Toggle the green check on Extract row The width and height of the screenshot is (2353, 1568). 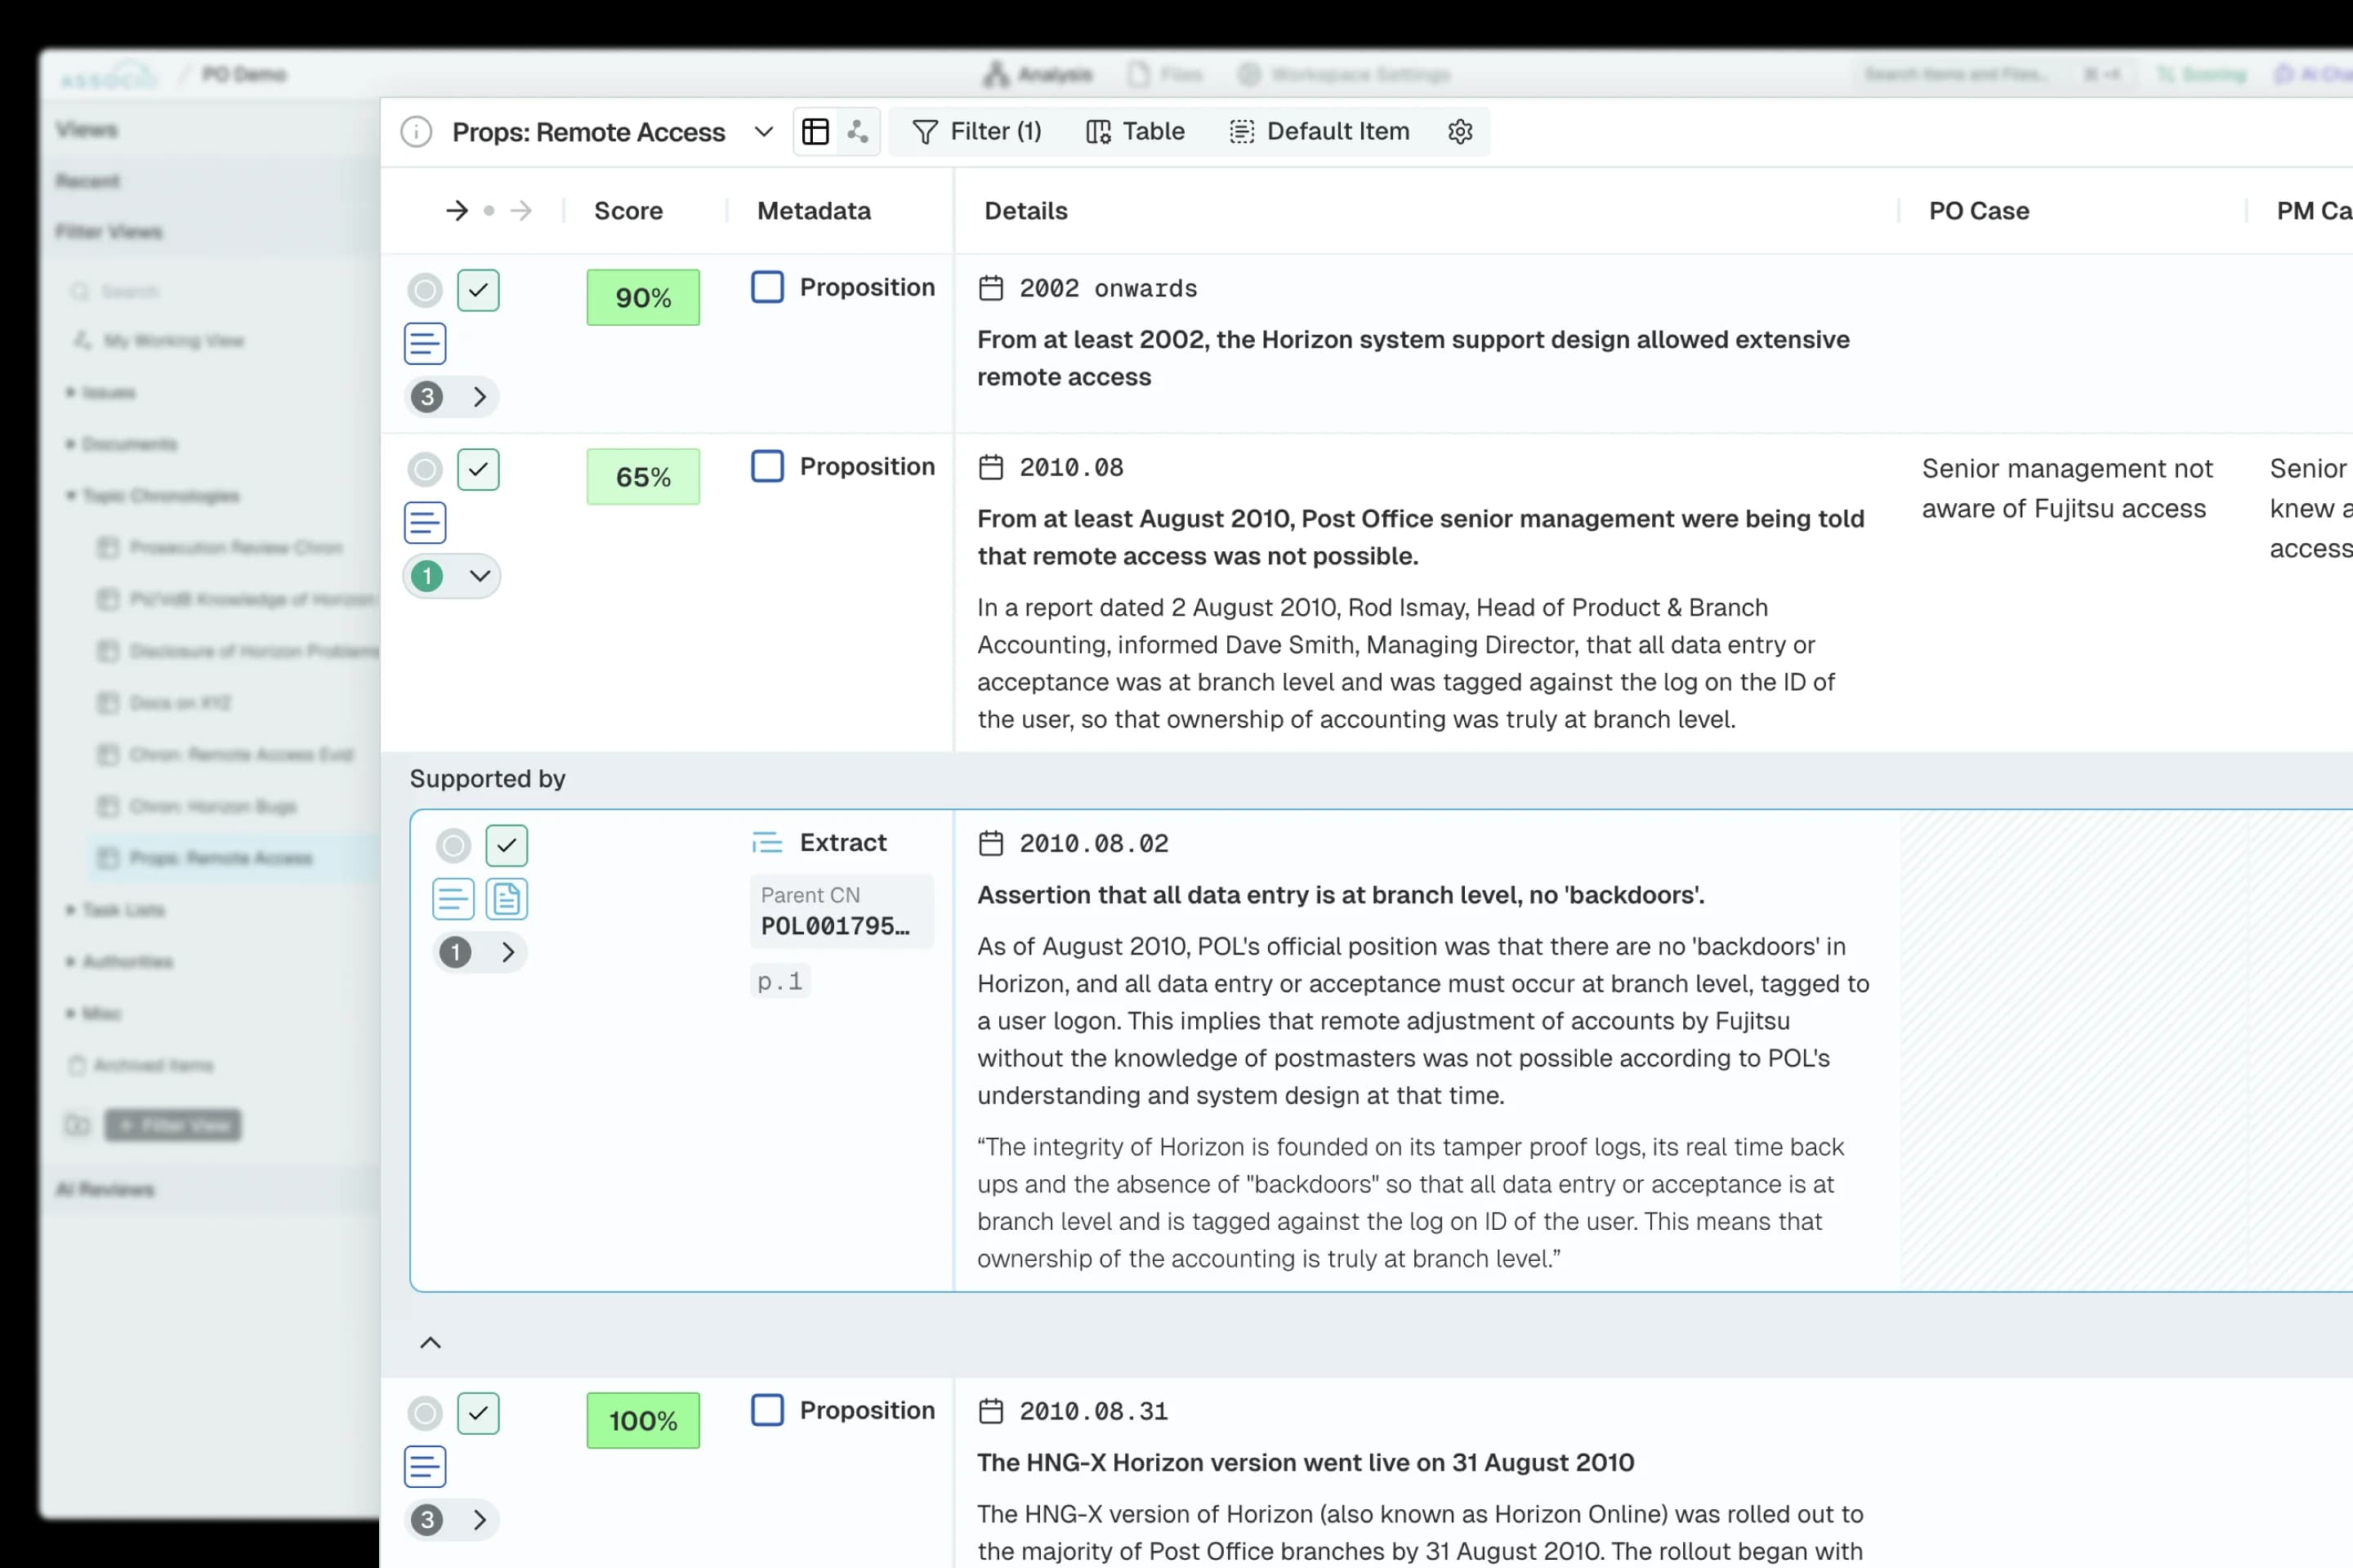(507, 846)
